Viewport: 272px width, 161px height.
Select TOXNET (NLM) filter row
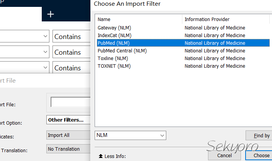coord(114,66)
